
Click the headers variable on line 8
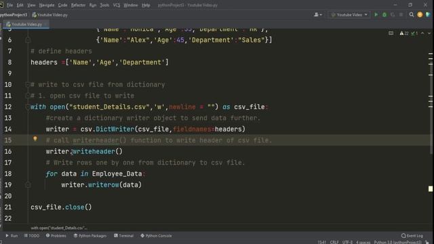pyautogui.click(x=44, y=62)
